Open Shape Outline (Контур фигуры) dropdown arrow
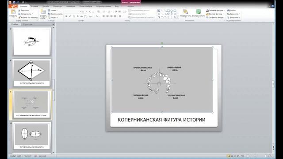The height and width of the screenshot is (159, 283). (223, 14)
